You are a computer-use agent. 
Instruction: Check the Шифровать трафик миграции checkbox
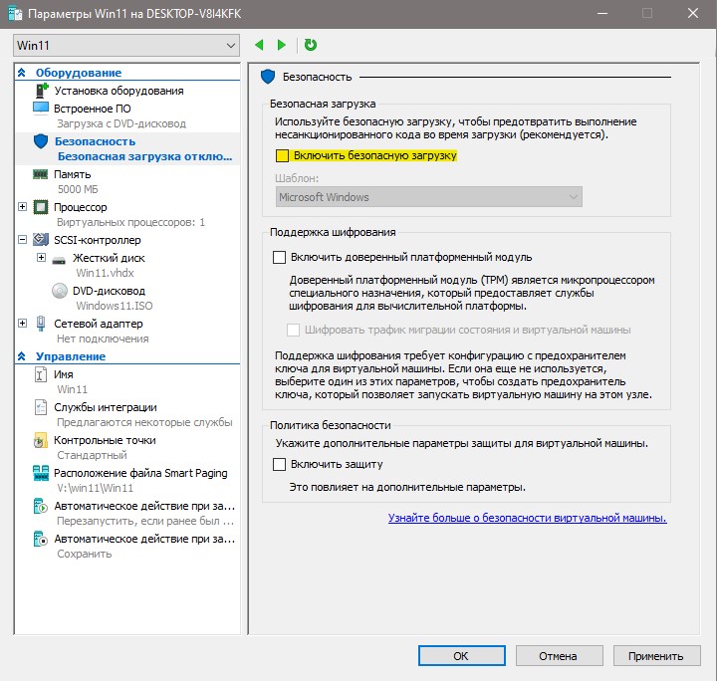click(x=293, y=330)
